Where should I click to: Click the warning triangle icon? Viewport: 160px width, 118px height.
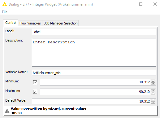(x=7, y=111)
